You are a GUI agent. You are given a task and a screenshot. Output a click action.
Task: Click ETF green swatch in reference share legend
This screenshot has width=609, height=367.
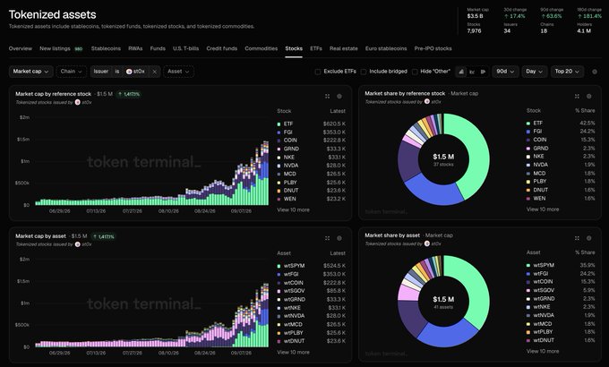tap(528, 124)
